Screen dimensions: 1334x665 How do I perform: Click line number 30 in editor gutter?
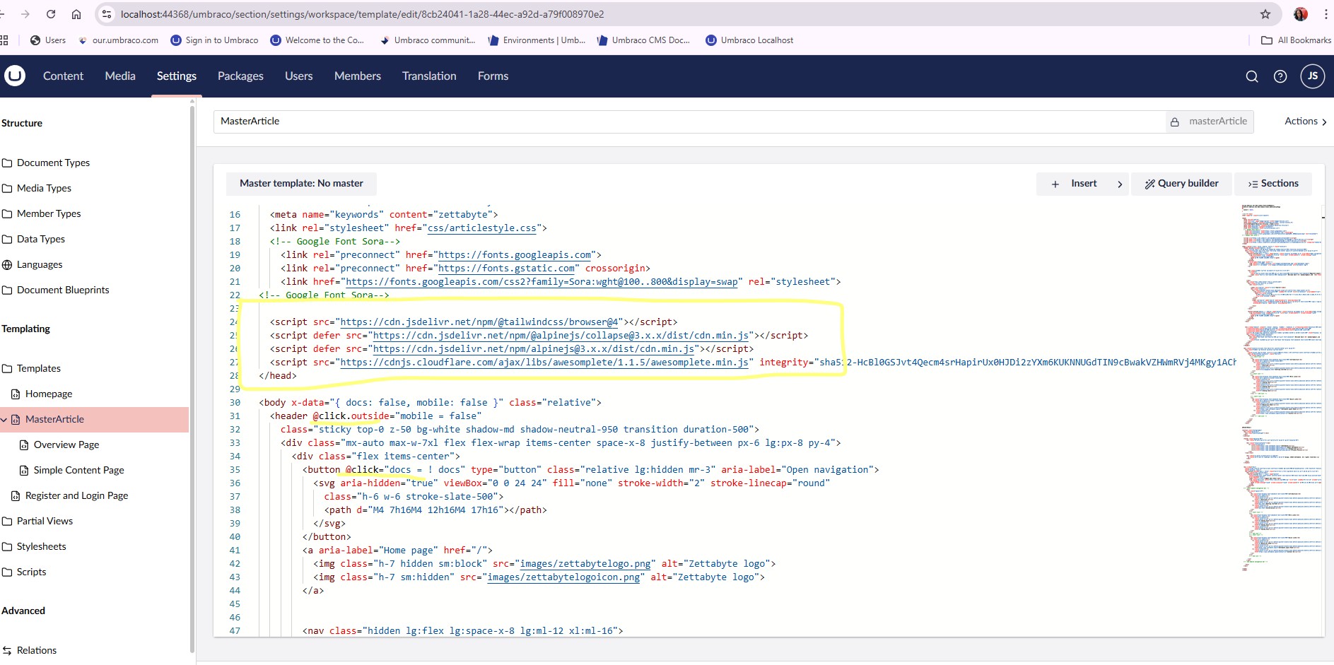(x=235, y=402)
